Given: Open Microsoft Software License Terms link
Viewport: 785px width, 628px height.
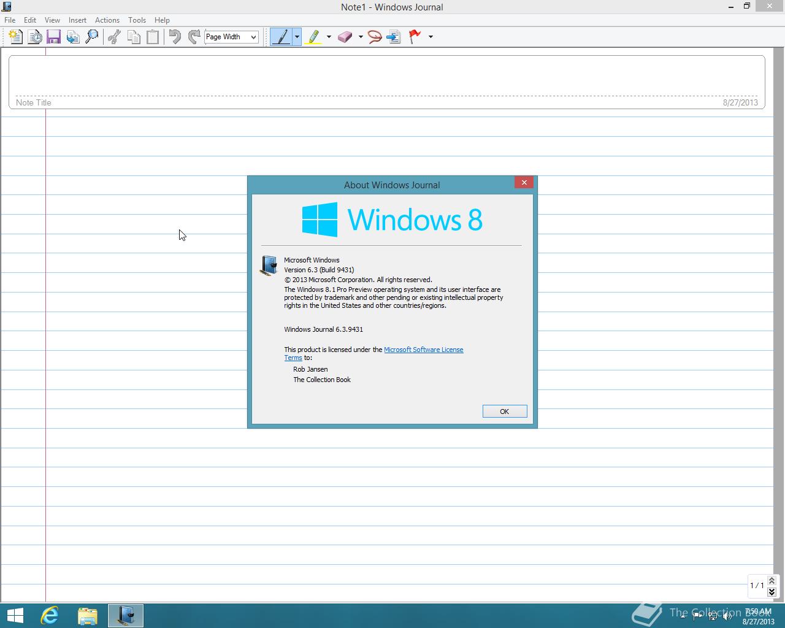Looking at the screenshot, I should coord(424,350).
